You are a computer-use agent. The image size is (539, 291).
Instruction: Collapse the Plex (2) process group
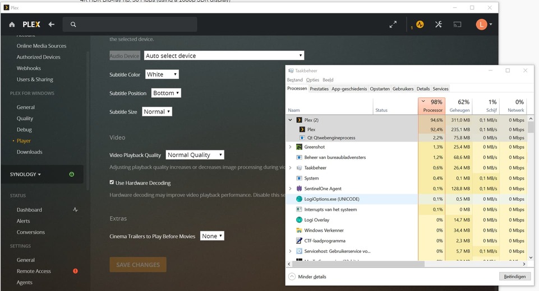290,120
